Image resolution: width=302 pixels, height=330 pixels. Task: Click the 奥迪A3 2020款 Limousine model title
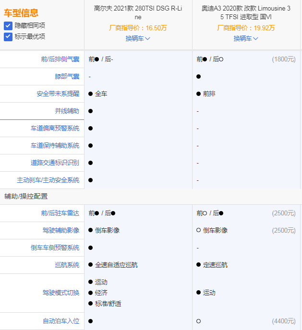click(246, 12)
